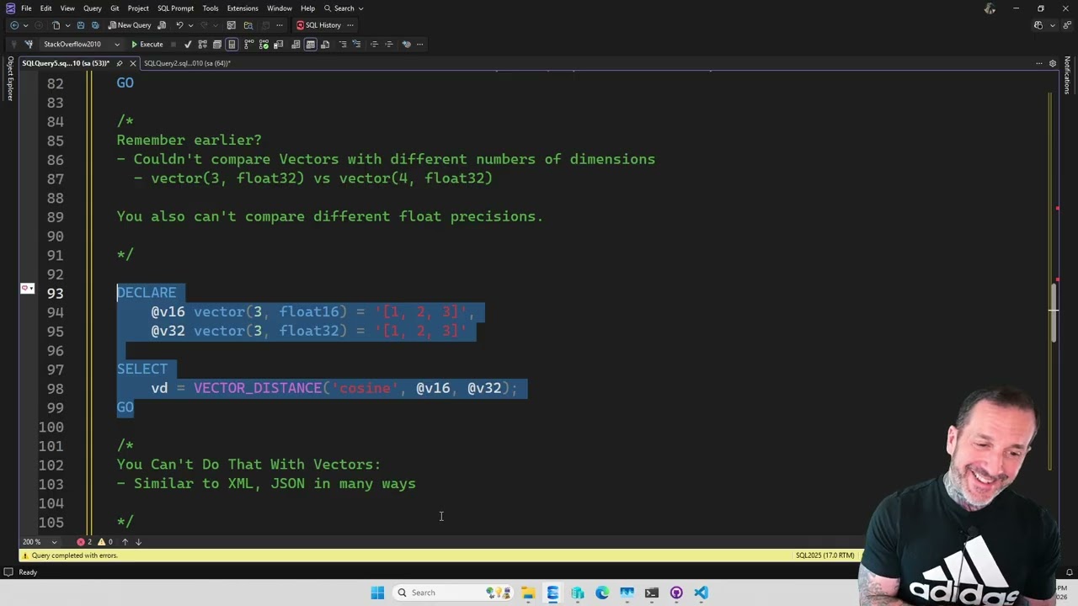Click the vertical scrollbar thumb in the editor

point(1053,312)
